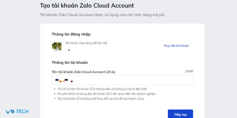Image resolution: width=237 pixels, height=118 pixels.
Task: Select the "Thông tin tài khoản" section heading
Action: [x=70, y=63]
